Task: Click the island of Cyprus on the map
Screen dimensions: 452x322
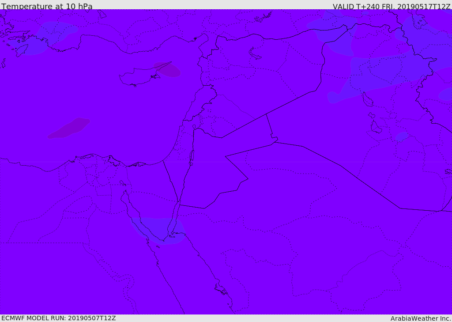Action: click(x=141, y=76)
